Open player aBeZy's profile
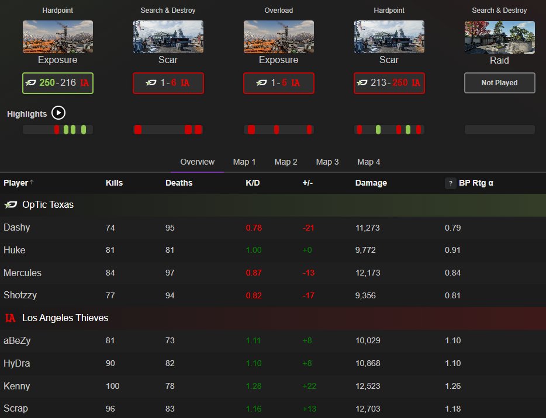Image resolution: width=546 pixels, height=418 pixels. 17,340
